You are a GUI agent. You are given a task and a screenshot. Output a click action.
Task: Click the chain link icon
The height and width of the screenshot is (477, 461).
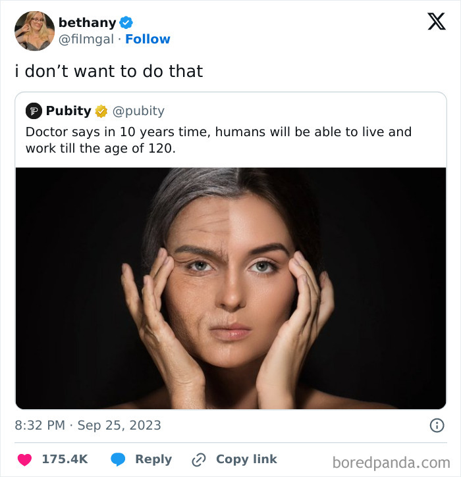point(199,459)
